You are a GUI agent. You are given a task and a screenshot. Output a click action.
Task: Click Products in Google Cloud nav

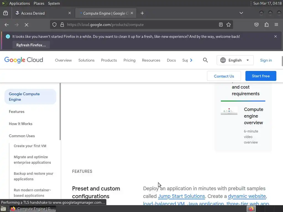click(x=109, y=60)
